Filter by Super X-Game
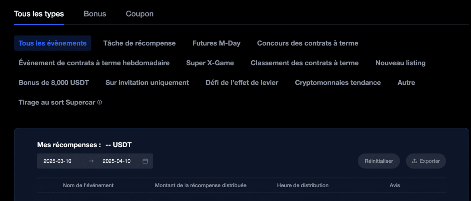Viewport: 471px width, 201px height. 210,63
